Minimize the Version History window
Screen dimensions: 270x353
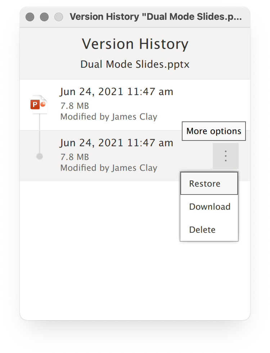(x=44, y=17)
